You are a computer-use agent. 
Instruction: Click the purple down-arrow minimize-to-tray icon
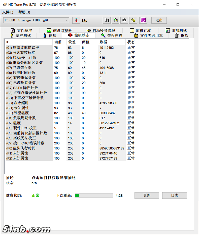143,20
